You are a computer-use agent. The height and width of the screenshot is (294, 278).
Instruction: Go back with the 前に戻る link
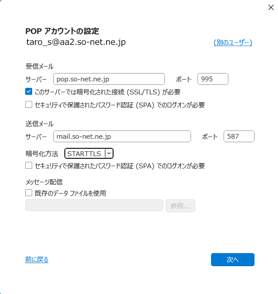point(37,260)
